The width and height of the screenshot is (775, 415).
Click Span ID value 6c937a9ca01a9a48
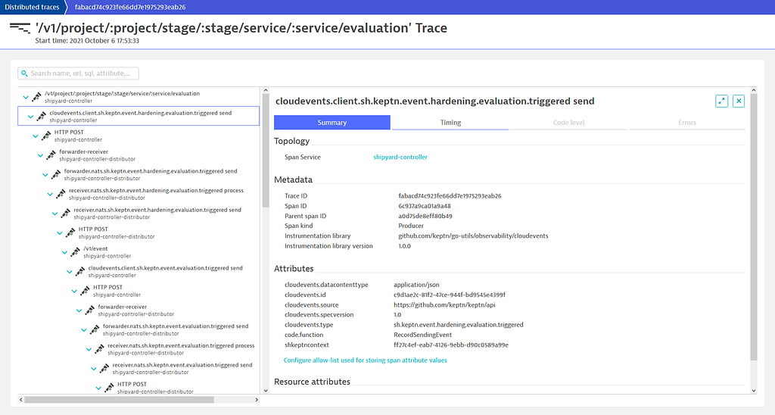425,206
